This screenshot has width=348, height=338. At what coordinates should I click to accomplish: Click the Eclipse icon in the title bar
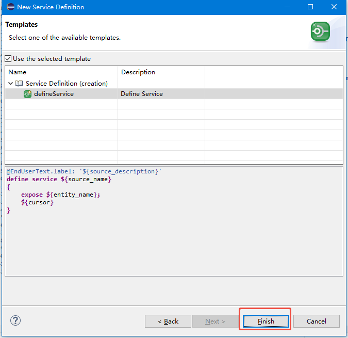[x=10, y=7]
